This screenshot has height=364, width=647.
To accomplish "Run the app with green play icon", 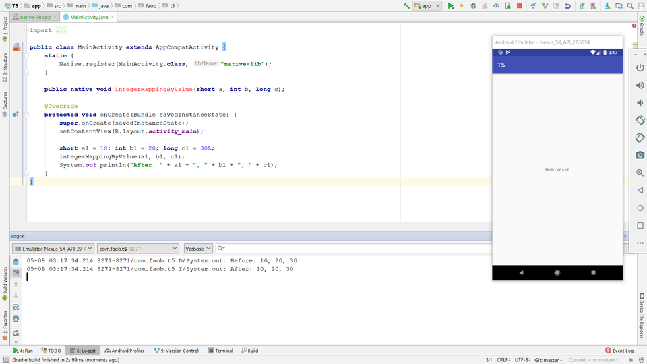I will [x=451, y=6].
